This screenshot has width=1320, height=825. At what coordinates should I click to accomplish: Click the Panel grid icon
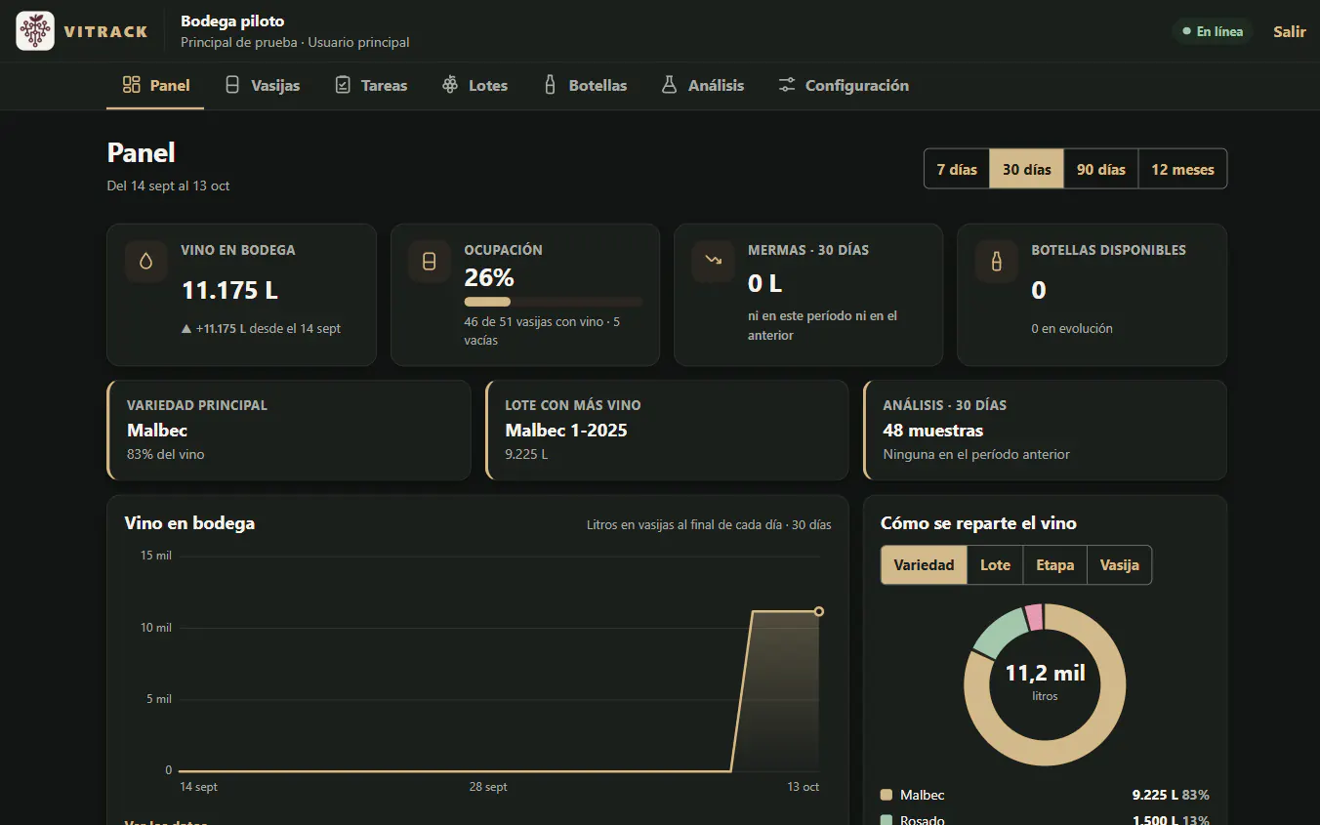point(131,85)
